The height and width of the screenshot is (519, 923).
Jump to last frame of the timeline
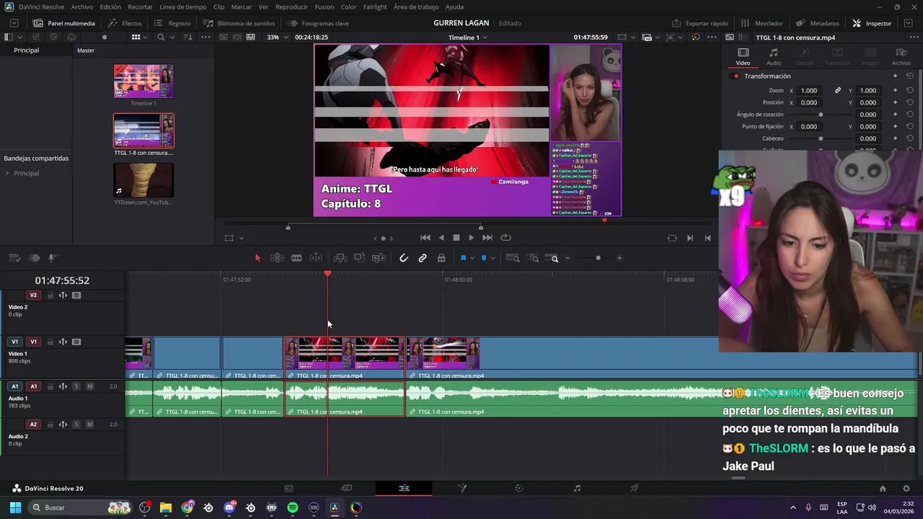tap(487, 238)
